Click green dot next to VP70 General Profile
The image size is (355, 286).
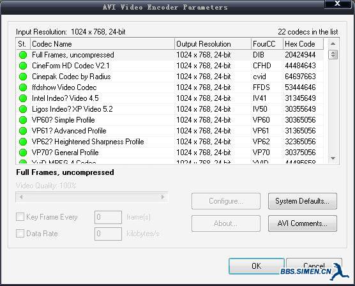(23, 153)
